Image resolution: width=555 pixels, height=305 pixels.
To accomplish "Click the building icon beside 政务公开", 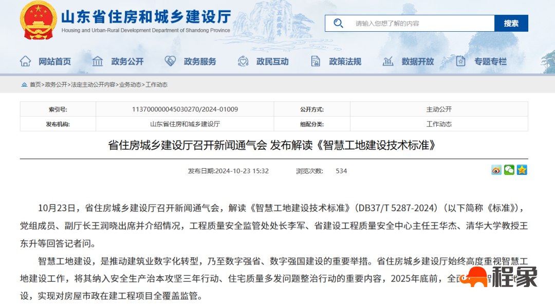I will coord(97,60).
